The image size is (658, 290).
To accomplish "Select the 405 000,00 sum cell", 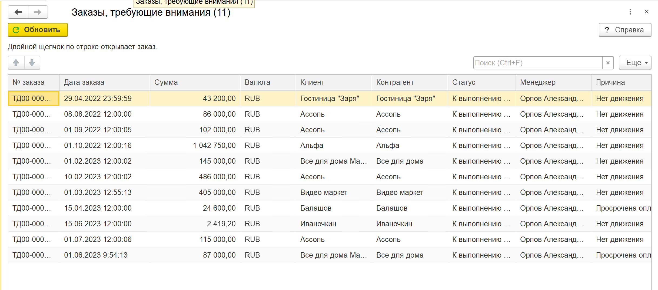I will coord(195,193).
